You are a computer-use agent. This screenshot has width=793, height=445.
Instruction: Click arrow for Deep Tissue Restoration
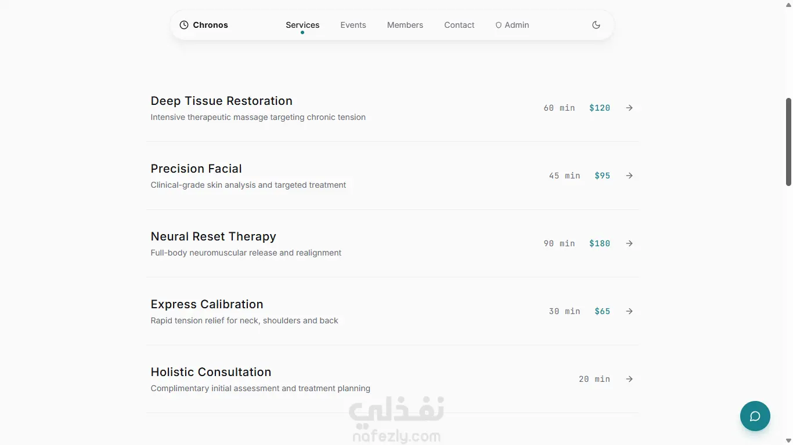(x=629, y=108)
